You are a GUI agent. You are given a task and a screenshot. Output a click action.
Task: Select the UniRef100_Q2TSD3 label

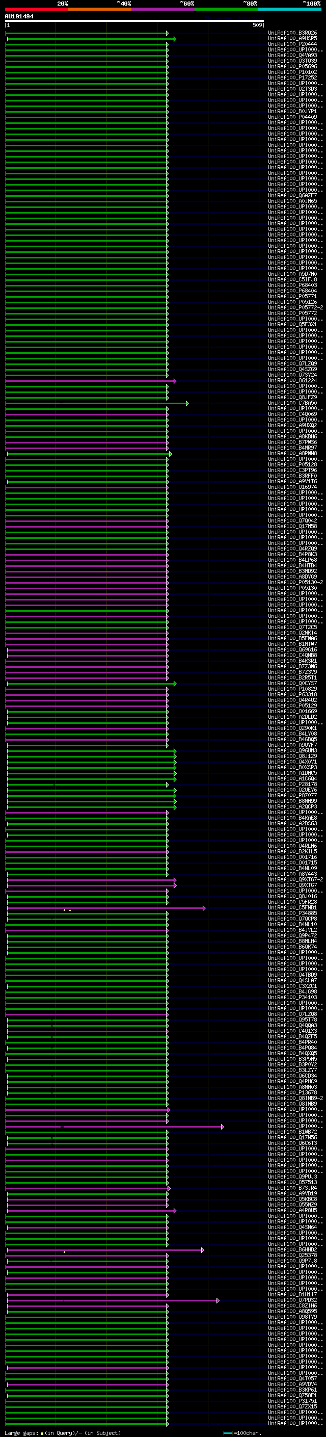click(x=292, y=89)
